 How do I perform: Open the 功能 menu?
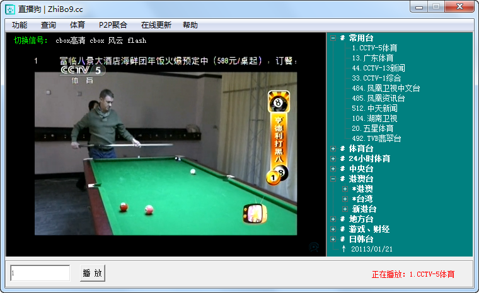(x=20, y=25)
